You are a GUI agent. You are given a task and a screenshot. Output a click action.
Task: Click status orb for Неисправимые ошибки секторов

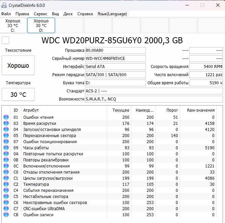tap(6, 202)
